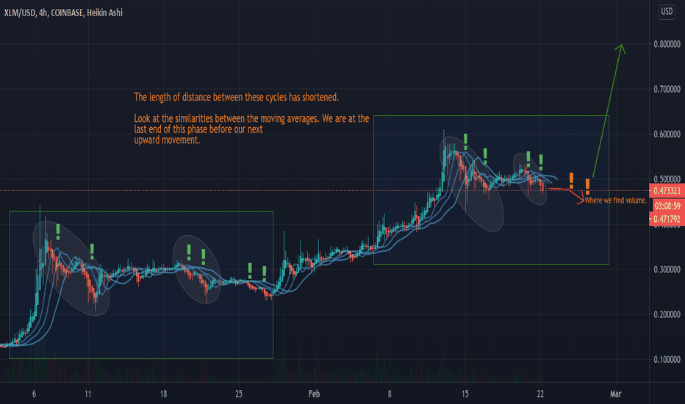Image resolution: width=685 pixels, height=404 pixels.
Task: Click the Feb label on time axis
Action: (x=314, y=394)
